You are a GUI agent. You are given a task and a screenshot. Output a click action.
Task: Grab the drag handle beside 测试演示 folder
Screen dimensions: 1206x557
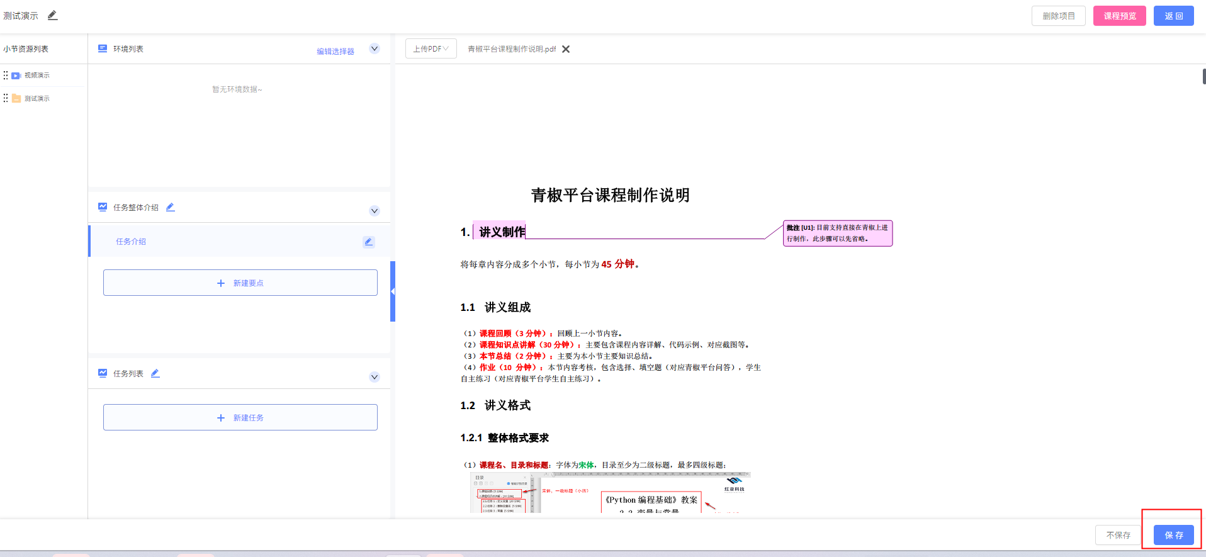tap(6, 98)
